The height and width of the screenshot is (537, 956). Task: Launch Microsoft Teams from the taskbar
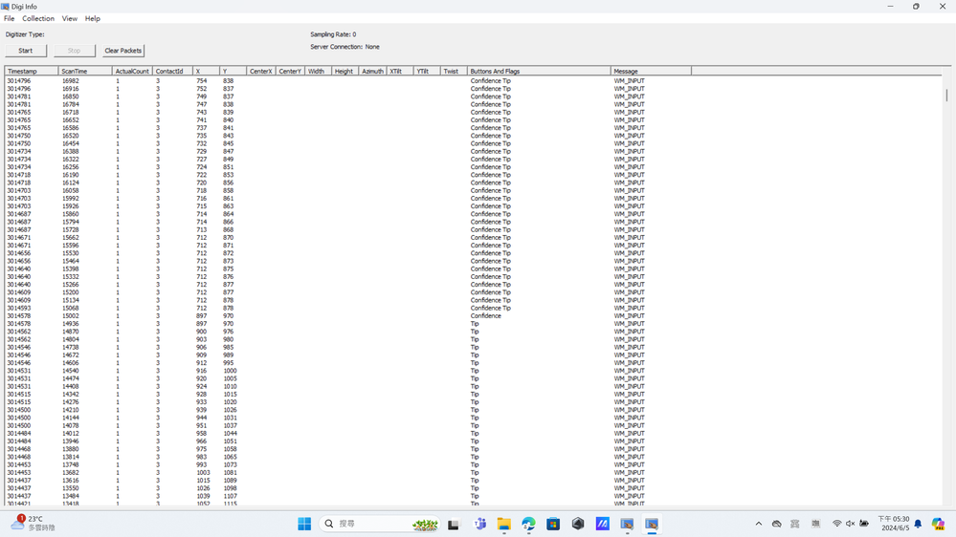pyautogui.click(x=479, y=524)
